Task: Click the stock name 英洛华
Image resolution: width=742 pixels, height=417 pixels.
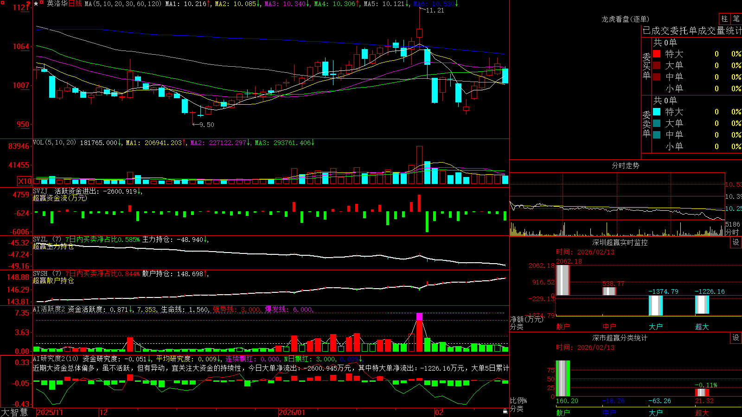Action: pyautogui.click(x=57, y=4)
